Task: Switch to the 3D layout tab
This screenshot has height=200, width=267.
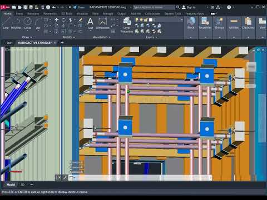Action: pyautogui.click(x=22, y=185)
